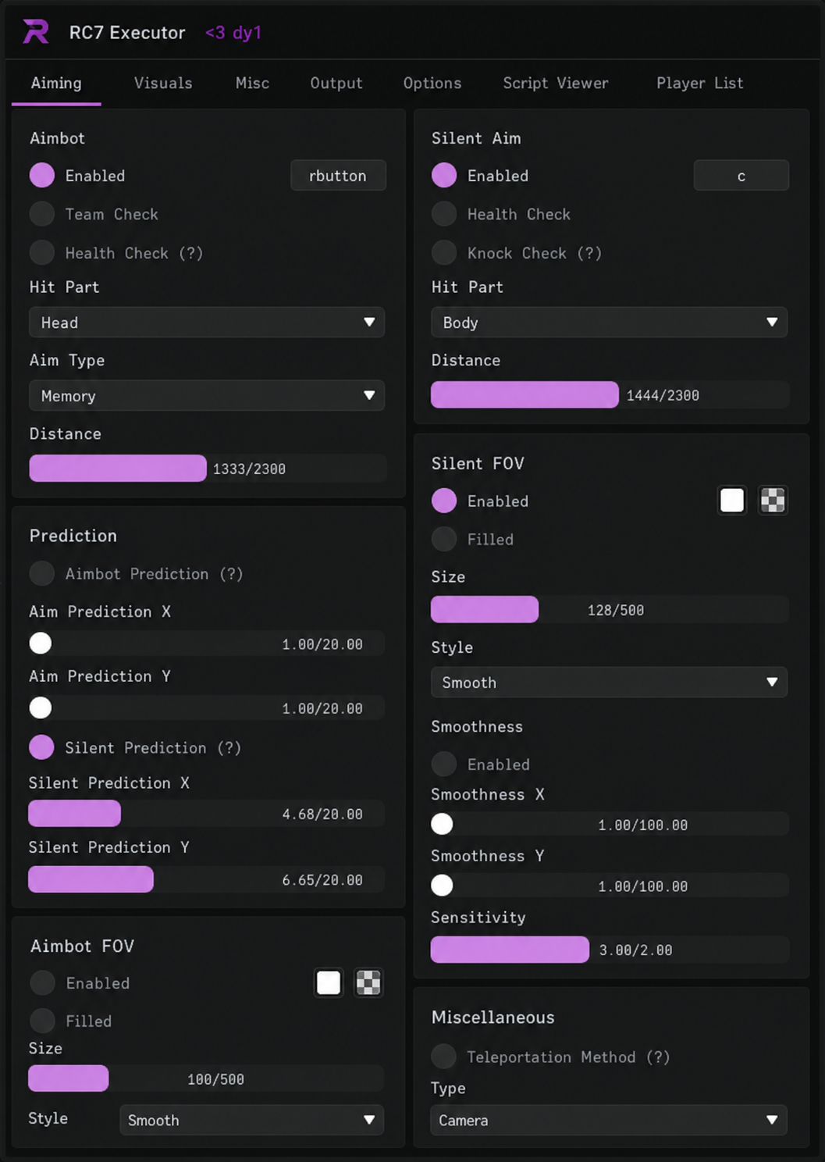Turn on Aimbot Prediction (?)

[42, 573]
